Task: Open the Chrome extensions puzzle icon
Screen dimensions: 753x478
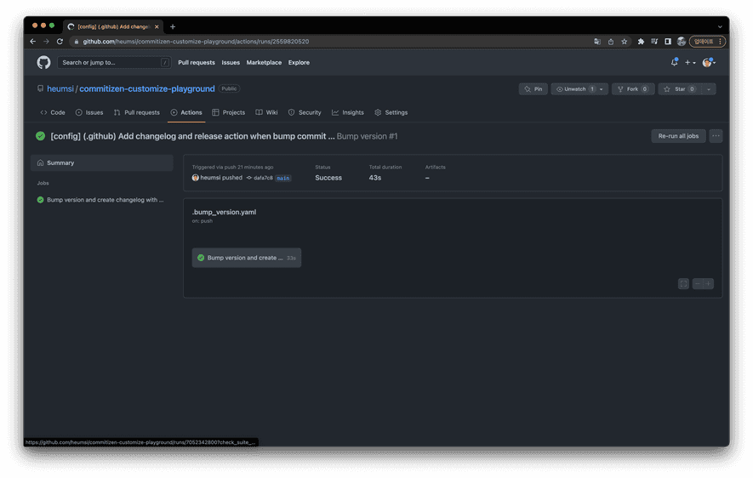Action: click(x=641, y=41)
